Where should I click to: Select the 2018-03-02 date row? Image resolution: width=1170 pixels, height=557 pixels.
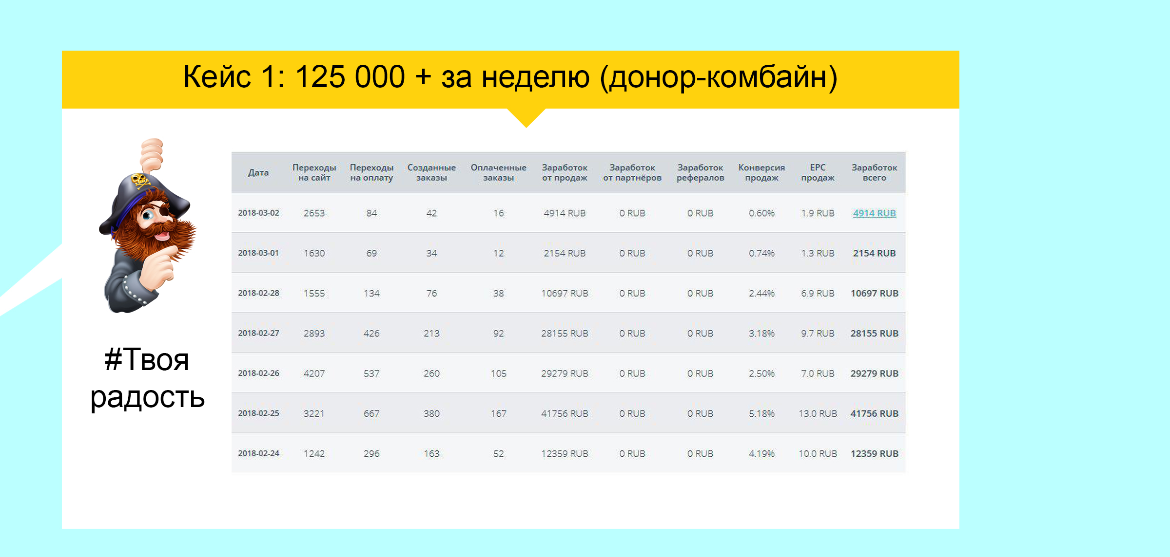pyautogui.click(x=258, y=213)
